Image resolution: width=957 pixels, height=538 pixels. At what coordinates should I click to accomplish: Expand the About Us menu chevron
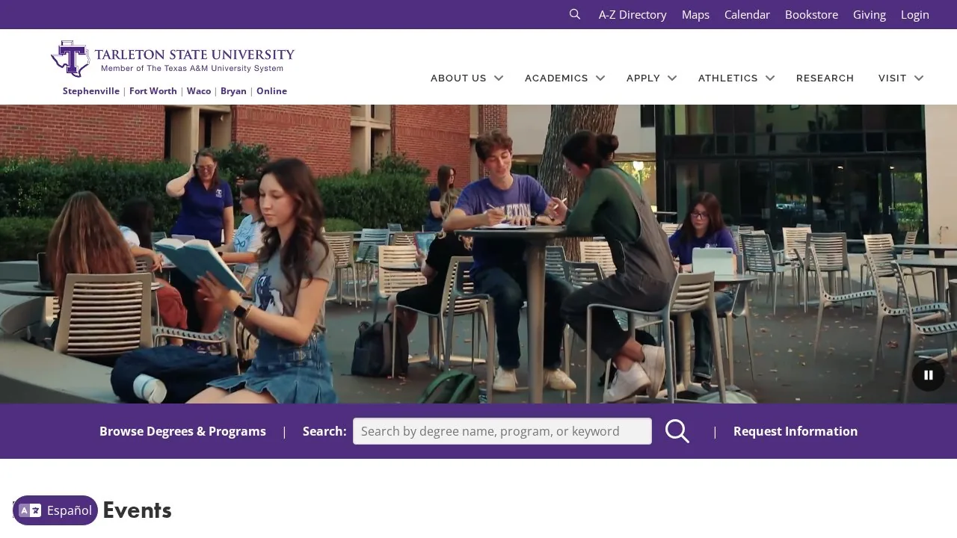click(x=499, y=78)
